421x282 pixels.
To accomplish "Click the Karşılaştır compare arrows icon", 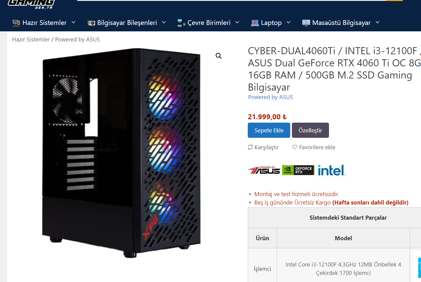I will coord(250,147).
